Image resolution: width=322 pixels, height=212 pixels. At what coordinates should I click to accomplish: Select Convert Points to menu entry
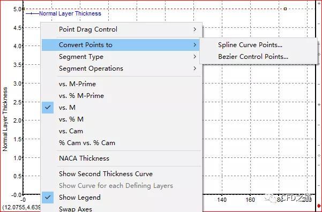[121, 45]
